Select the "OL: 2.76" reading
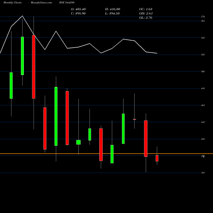Screen dimensions: 213x213 (x=146, y=18)
